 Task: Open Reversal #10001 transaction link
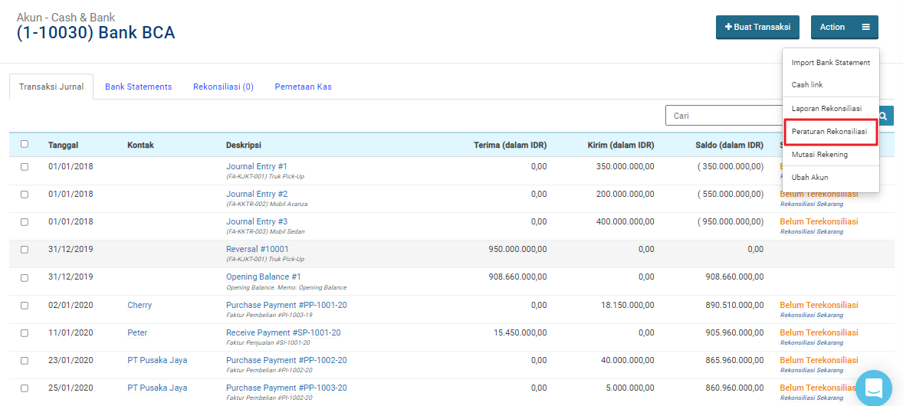click(x=258, y=250)
